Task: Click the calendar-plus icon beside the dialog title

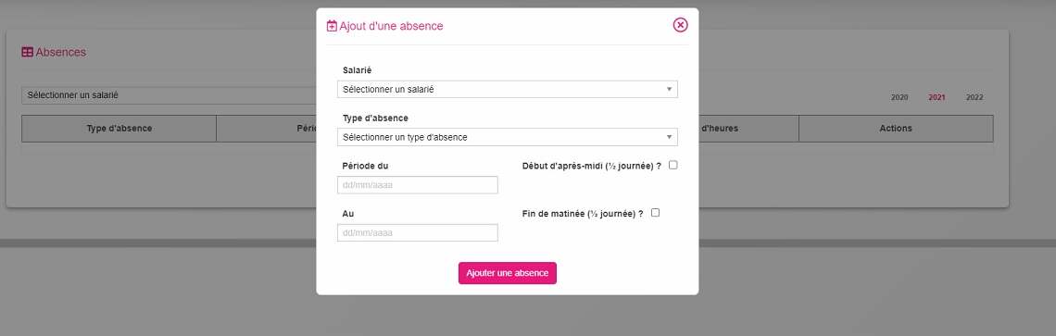Action: [x=332, y=26]
